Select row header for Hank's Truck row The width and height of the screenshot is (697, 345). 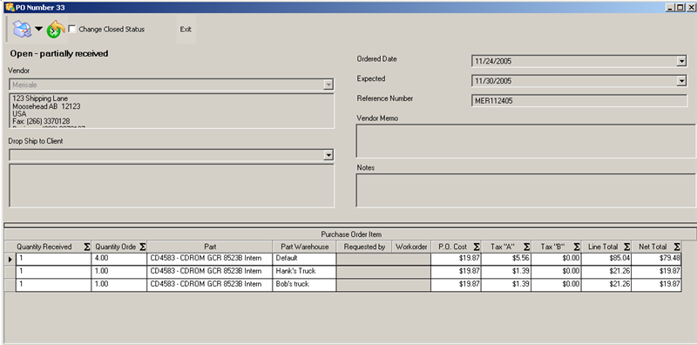coord(10,271)
